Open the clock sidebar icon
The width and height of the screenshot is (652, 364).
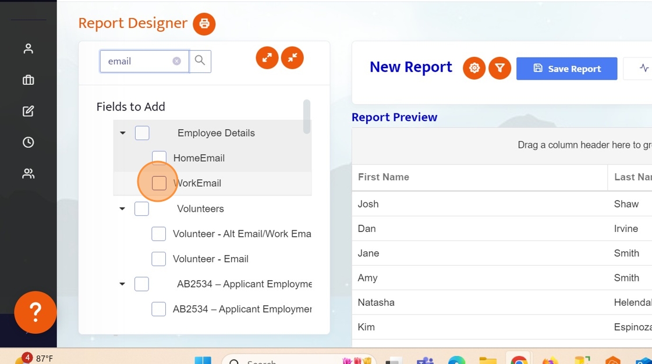pos(28,142)
